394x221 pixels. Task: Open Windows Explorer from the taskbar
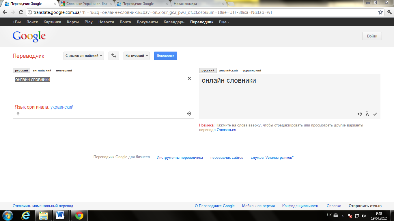coord(44,215)
